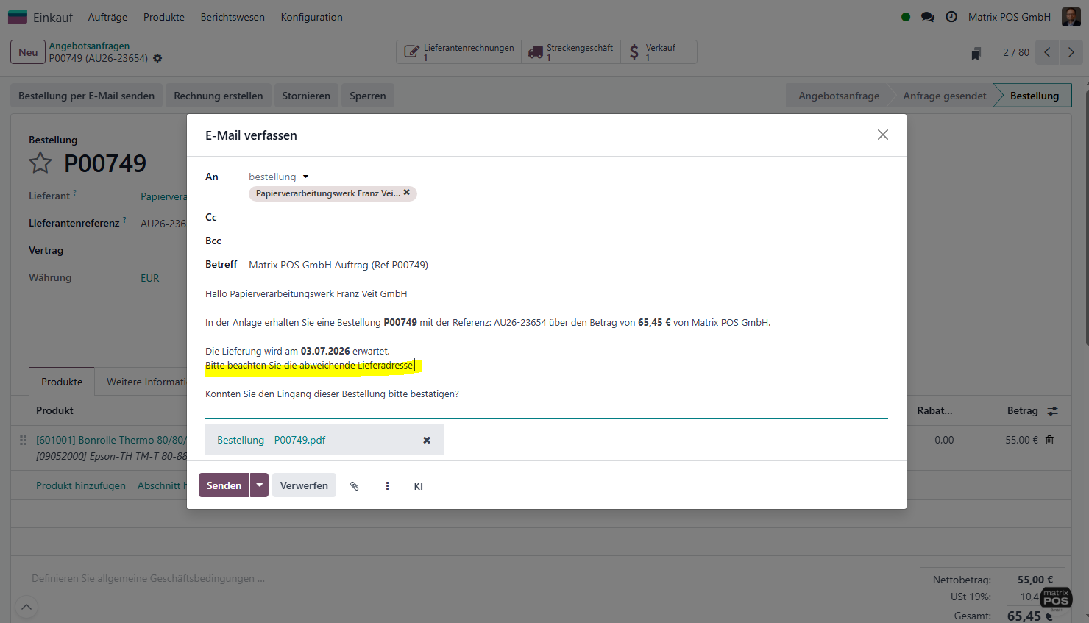Click the Bcc field
The width and height of the screenshot is (1089, 623).
click(x=567, y=241)
